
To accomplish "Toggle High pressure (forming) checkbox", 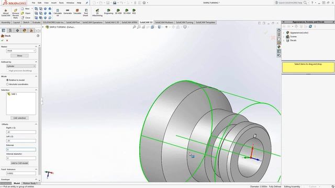I will point(8,70).
